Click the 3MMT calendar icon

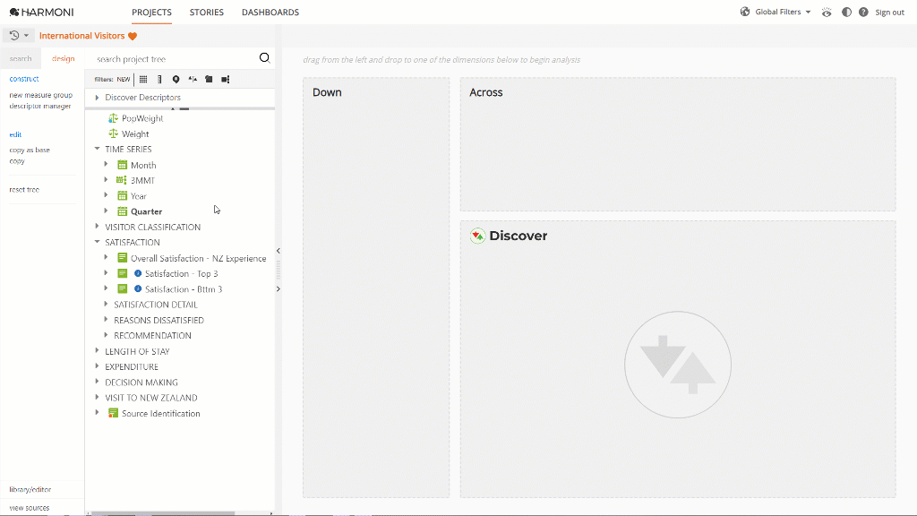point(122,180)
